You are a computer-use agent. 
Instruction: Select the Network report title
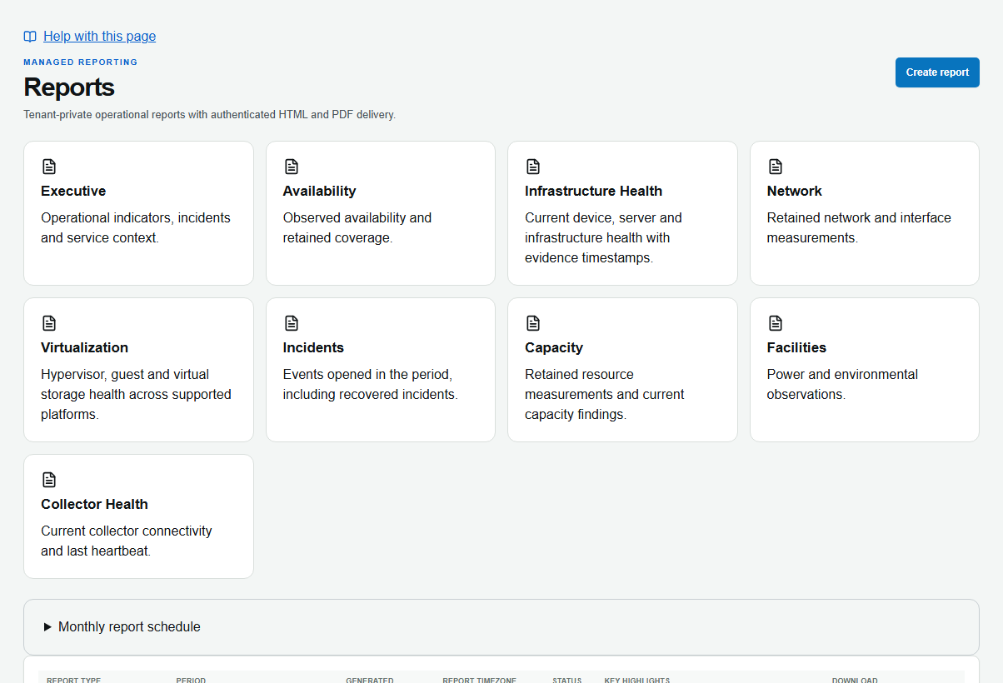pyautogui.click(x=794, y=192)
